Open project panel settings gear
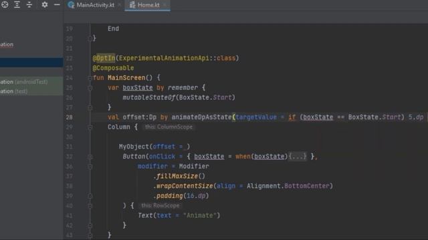 (x=45, y=5)
